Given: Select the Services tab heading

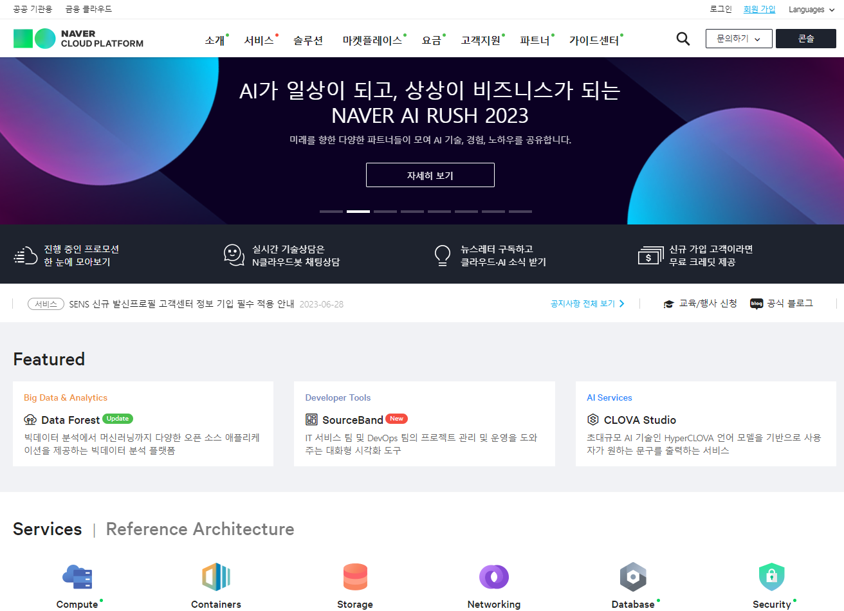Looking at the screenshot, I should pos(48,529).
